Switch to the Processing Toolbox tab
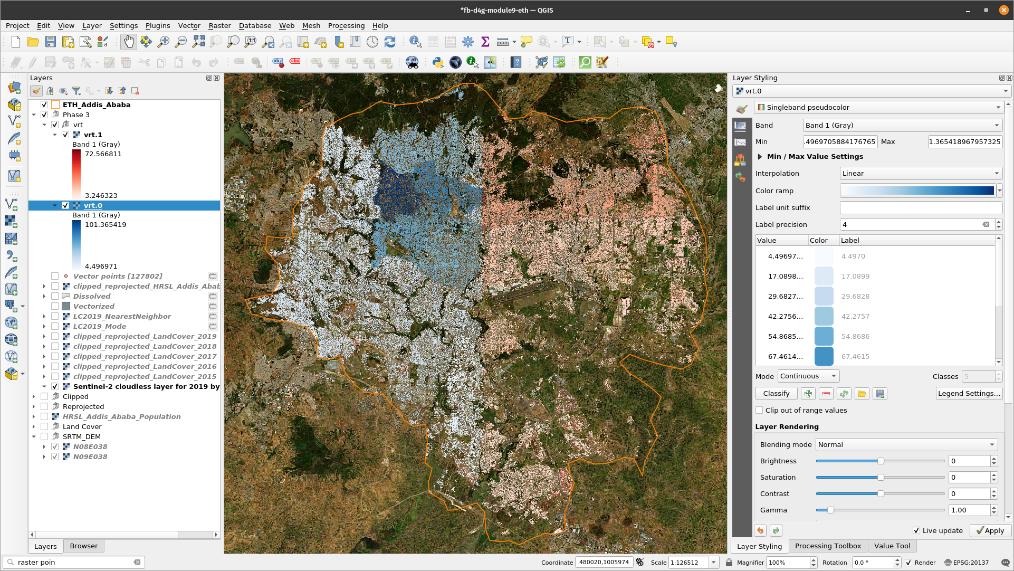The width and height of the screenshot is (1014, 571). 828,546
